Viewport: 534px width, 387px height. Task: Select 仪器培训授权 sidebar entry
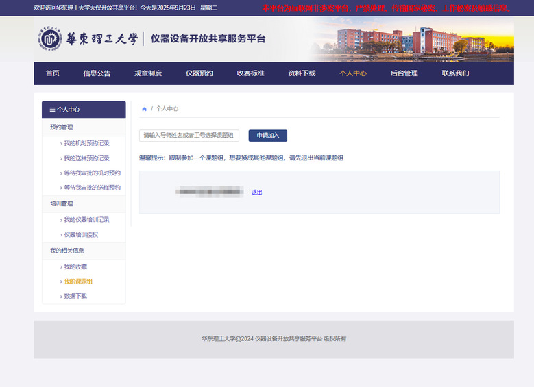[81, 235]
